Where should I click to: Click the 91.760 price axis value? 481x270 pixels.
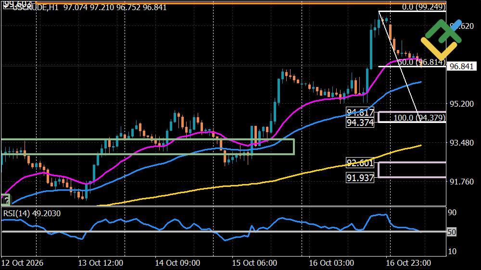(461, 182)
